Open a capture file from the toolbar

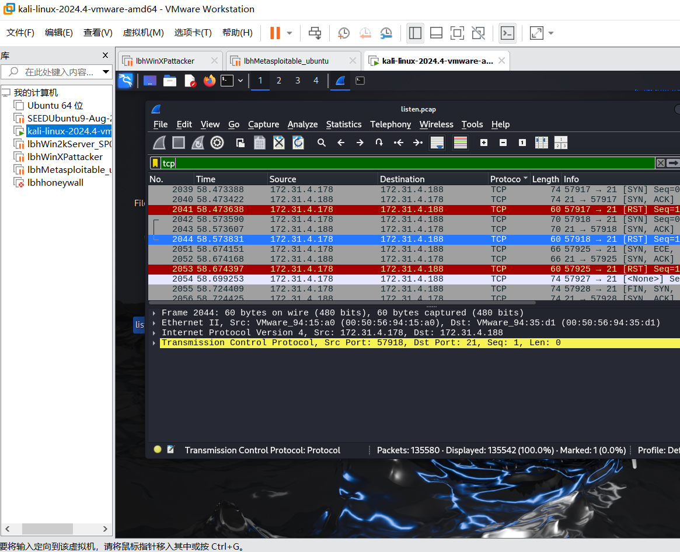pyautogui.click(x=240, y=143)
